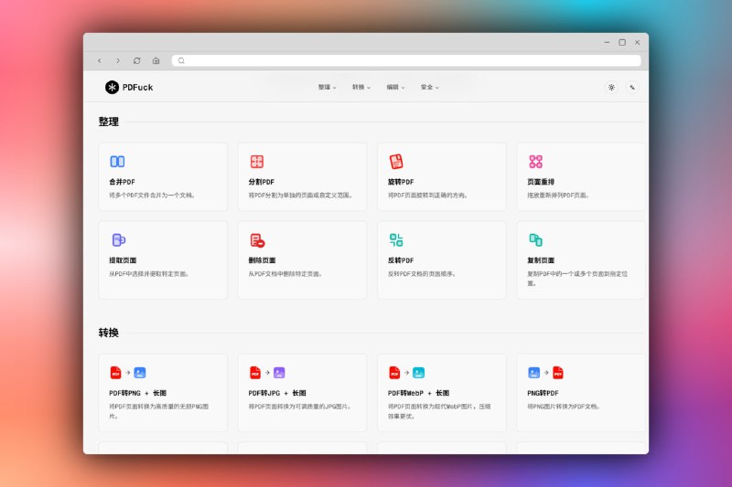This screenshot has width=732, height=487.
Task: Click the 提取页面 extract icon
Action: pyautogui.click(x=119, y=240)
